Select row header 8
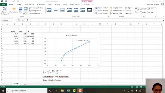 pos(2,44)
